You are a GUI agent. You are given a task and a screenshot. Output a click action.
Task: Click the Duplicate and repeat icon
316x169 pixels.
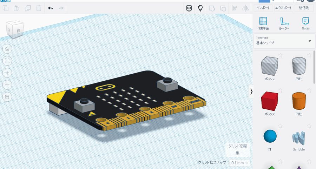[x=28, y=8]
